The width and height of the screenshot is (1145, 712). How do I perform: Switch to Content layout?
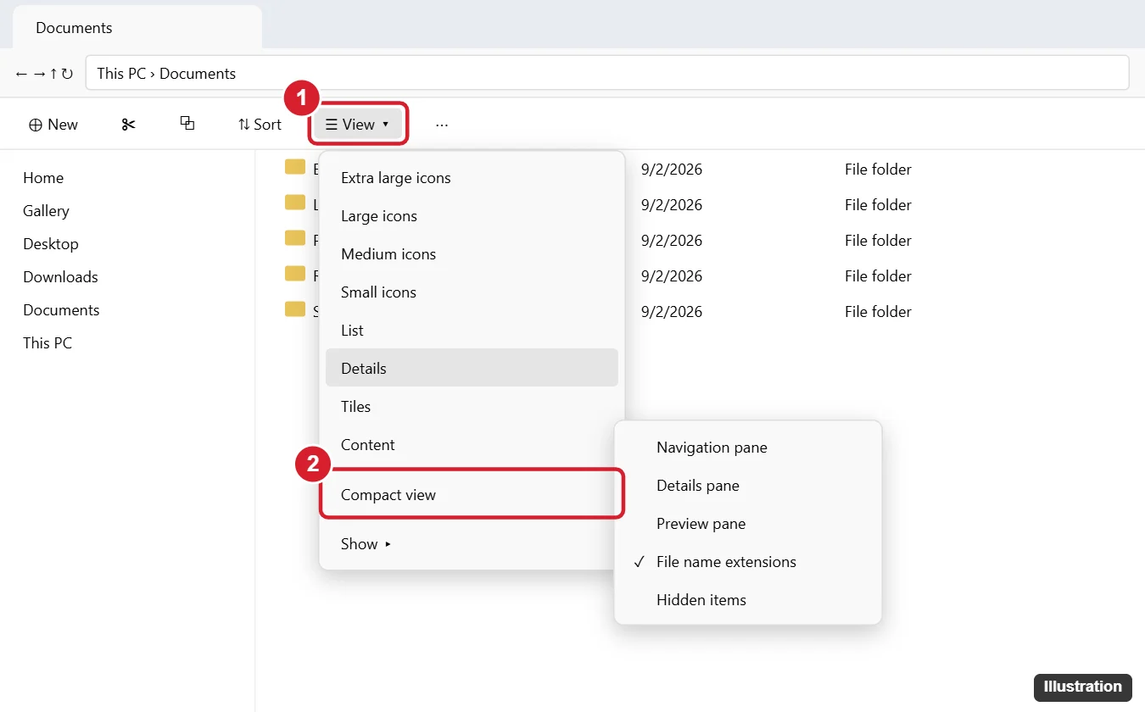pyautogui.click(x=472, y=445)
